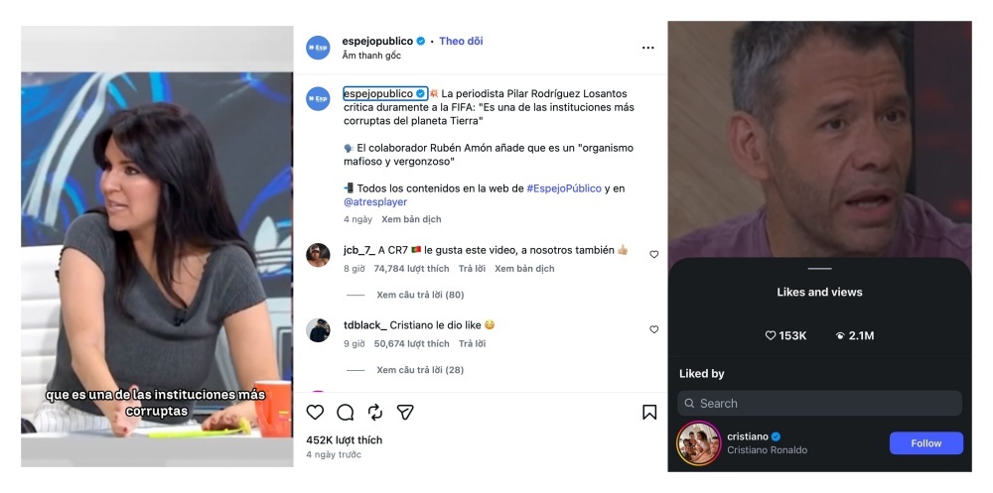993x493 pixels.
Task: Save the post with the bookmark icon
Action: (649, 413)
